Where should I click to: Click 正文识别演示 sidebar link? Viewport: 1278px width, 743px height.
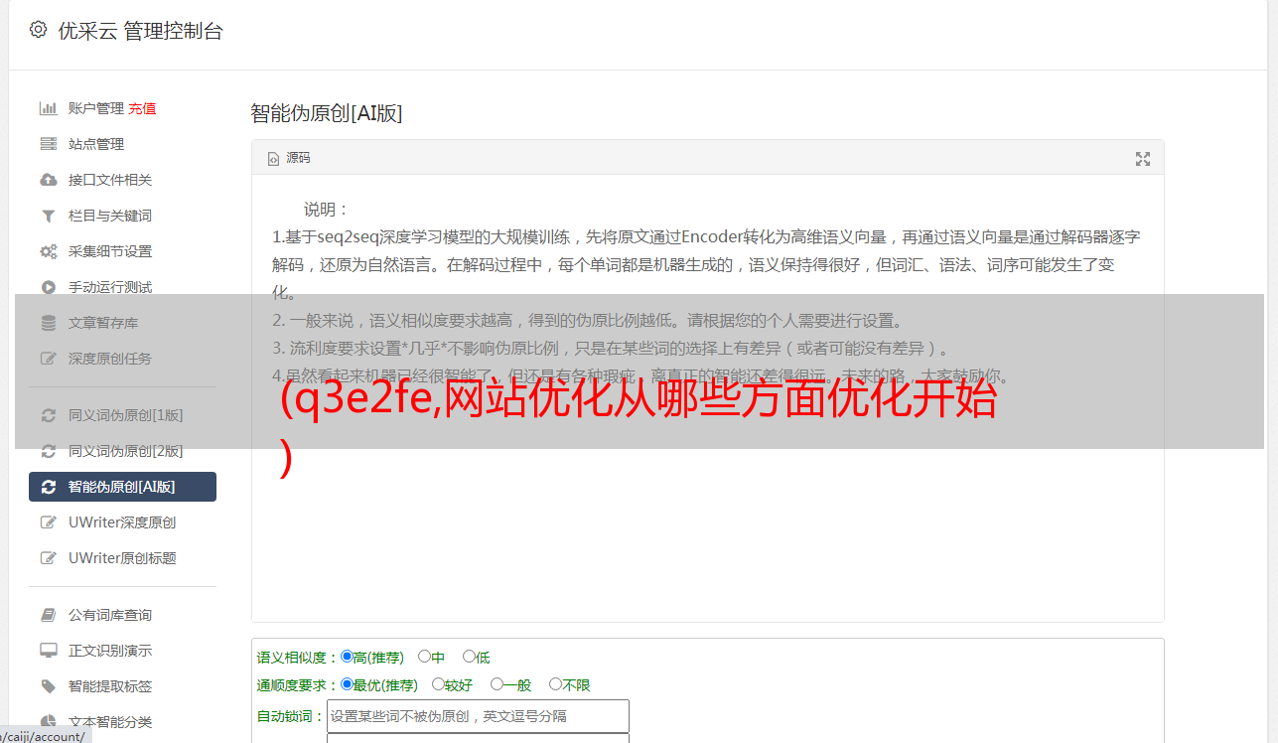(110, 651)
